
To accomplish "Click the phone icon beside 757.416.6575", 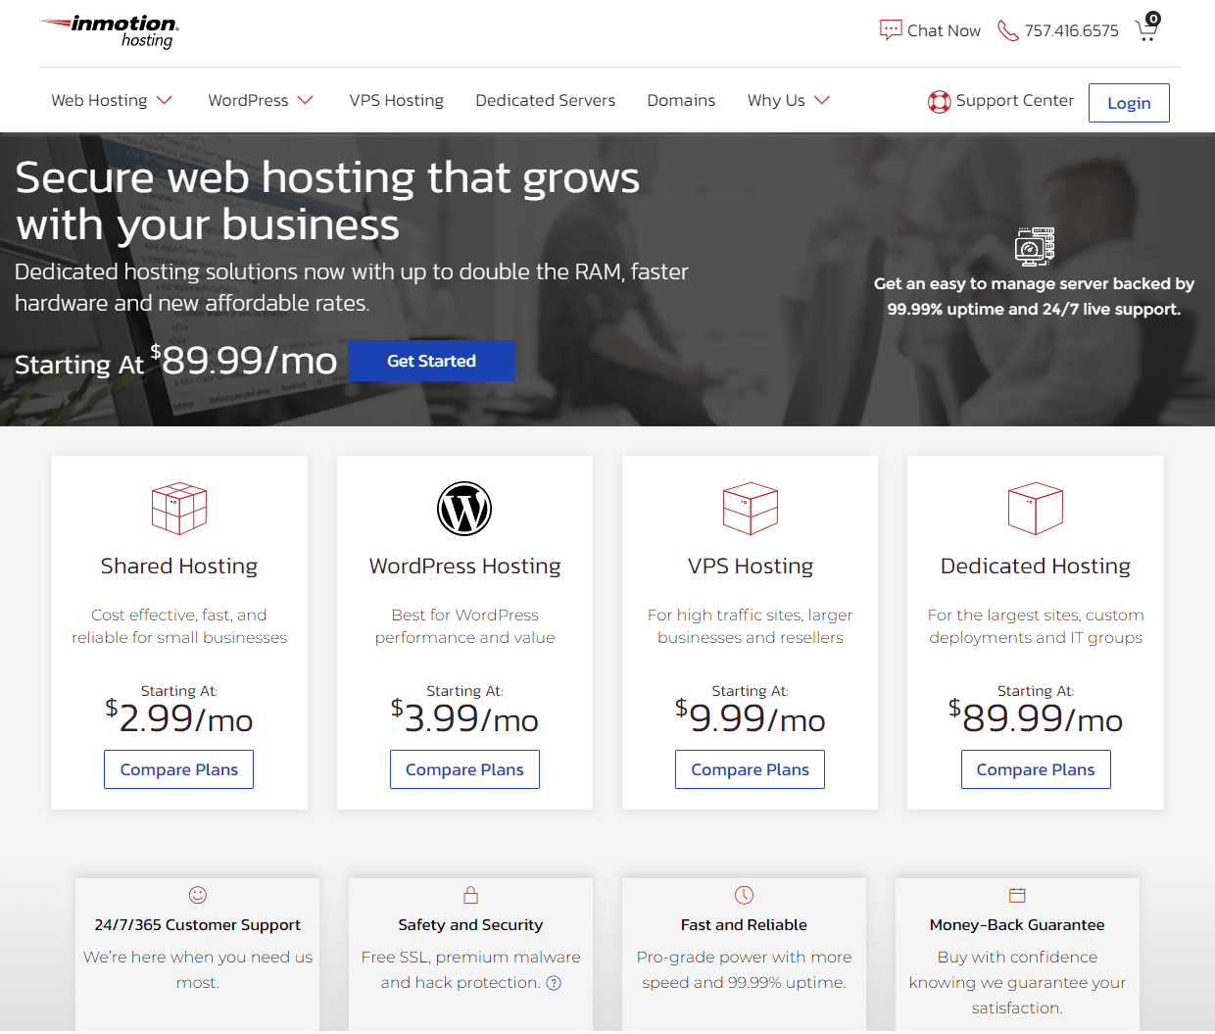I will coord(1007,30).
